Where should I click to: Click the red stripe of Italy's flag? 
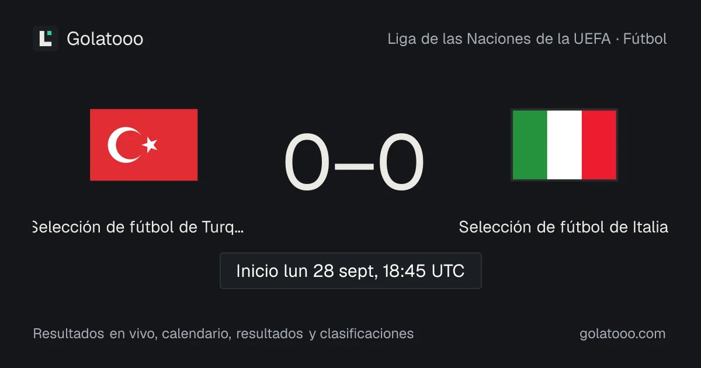pyautogui.click(x=599, y=145)
